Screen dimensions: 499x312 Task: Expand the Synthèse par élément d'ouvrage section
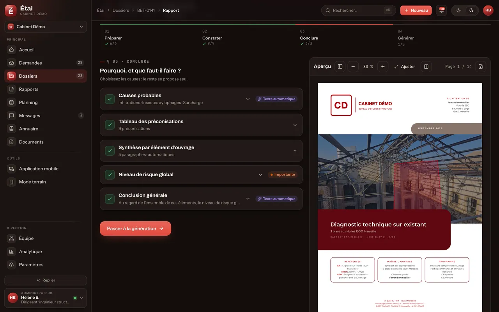point(295,151)
